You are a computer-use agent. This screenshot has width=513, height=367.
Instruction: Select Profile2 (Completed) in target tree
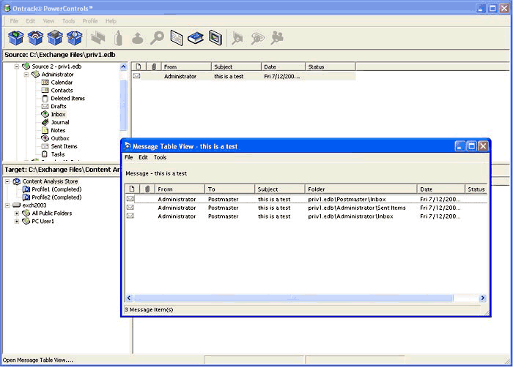tap(56, 197)
